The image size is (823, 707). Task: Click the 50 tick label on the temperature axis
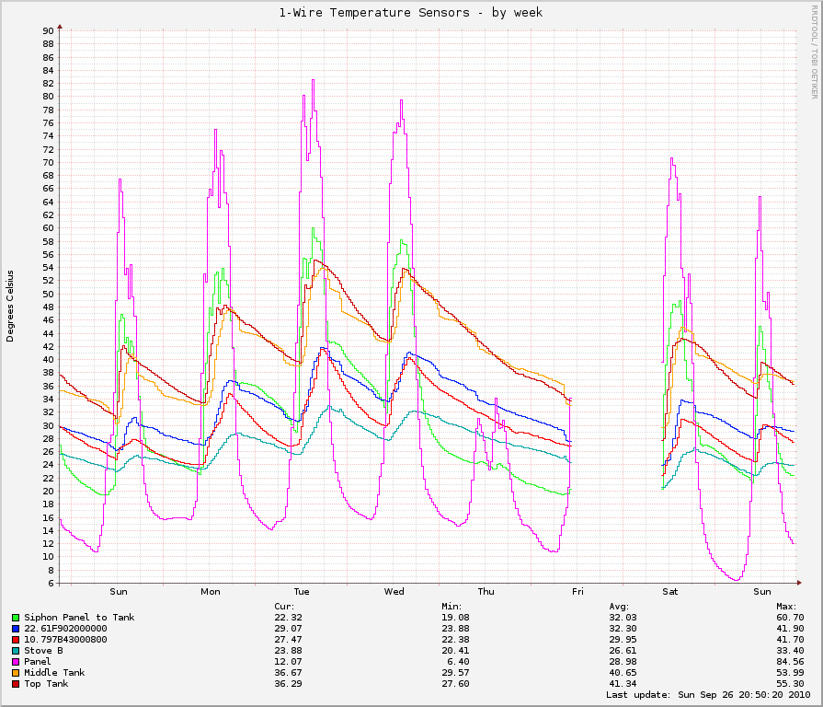pos(49,295)
